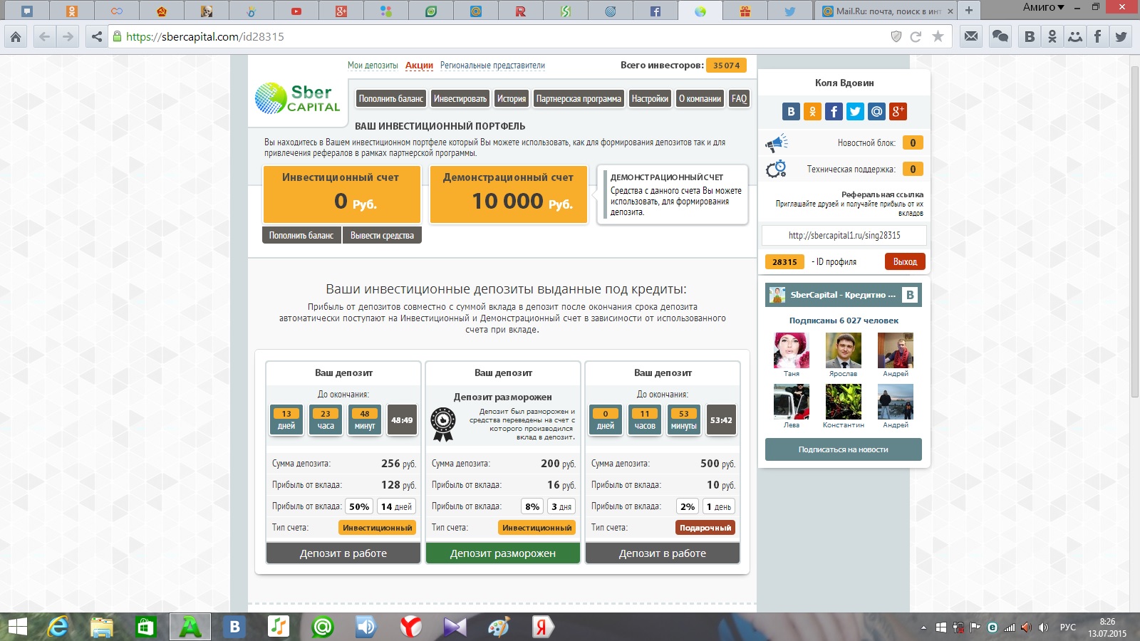Viewport: 1140px width, 641px height.
Task: Click the Демонстрационный счет 10 000 panel
Action: coord(509,194)
